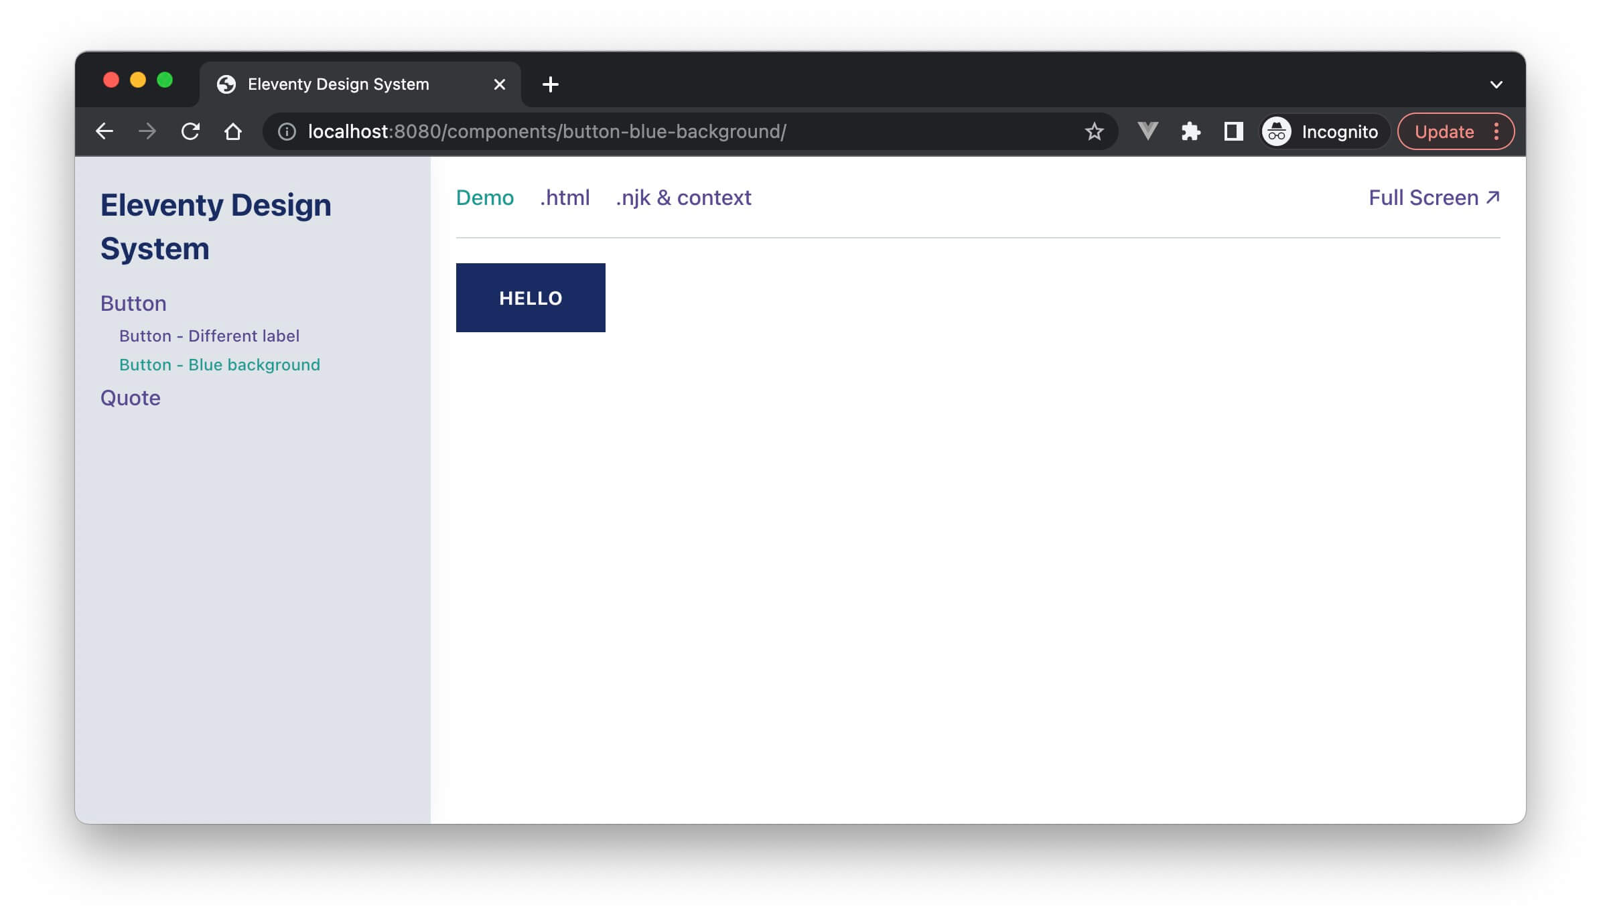Open a new tab with the plus icon

point(550,84)
